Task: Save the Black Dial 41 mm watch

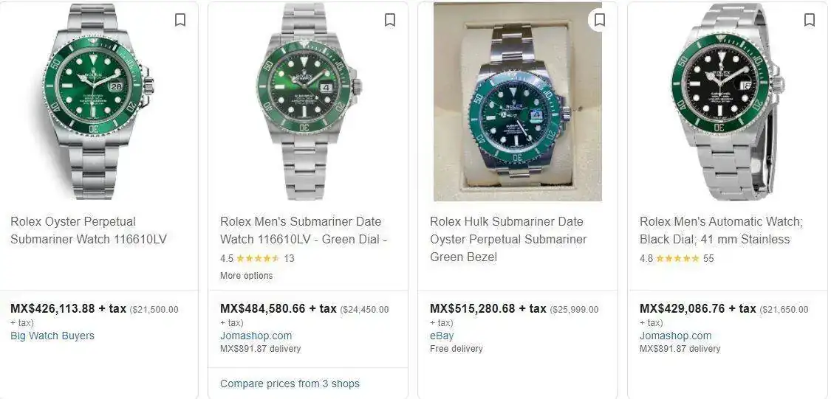Action: [x=810, y=20]
